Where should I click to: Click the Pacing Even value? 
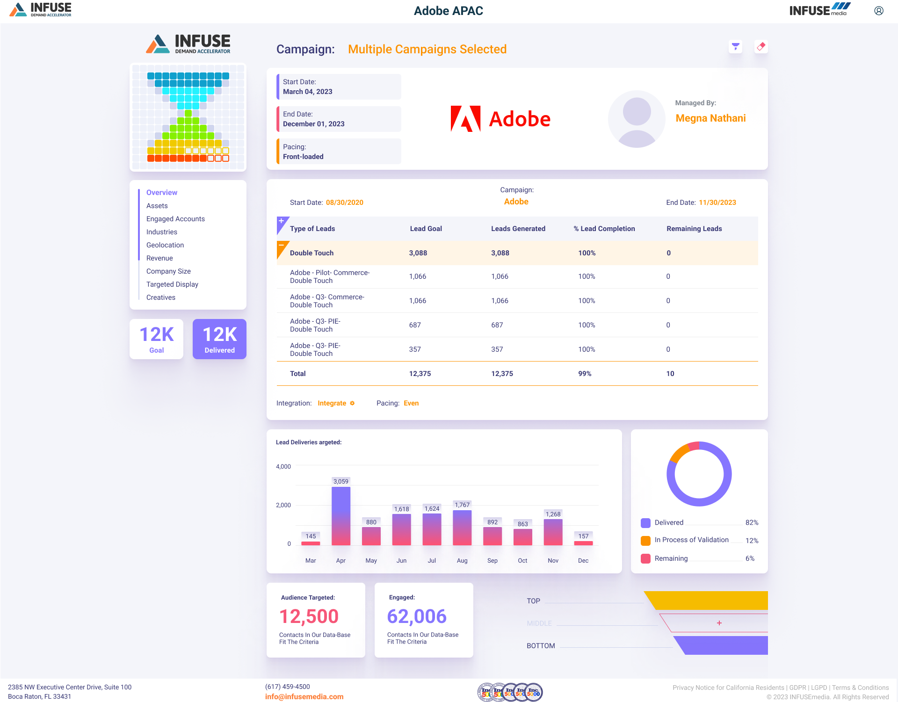point(411,403)
